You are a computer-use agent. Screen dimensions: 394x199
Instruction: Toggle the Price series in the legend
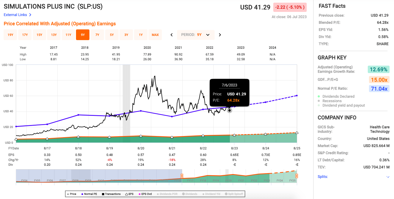coord(73,194)
